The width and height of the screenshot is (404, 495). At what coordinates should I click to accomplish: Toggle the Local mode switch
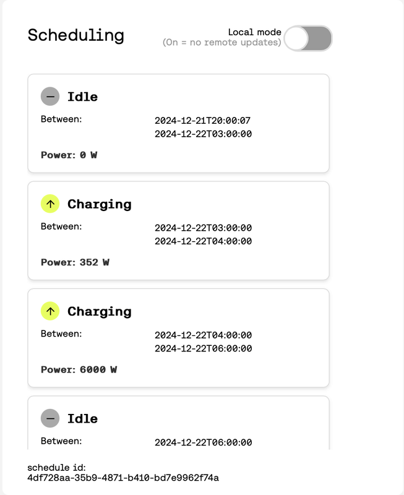(308, 38)
